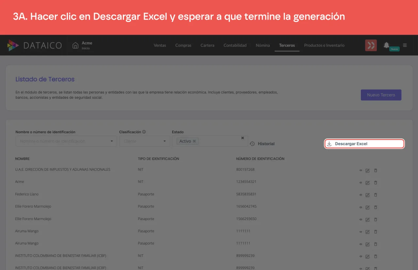
Task: Open the Contabilidad menu
Action: click(x=235, y=45)
